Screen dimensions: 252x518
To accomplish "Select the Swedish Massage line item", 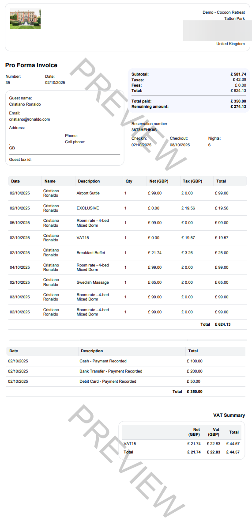I will pos(127,282).
